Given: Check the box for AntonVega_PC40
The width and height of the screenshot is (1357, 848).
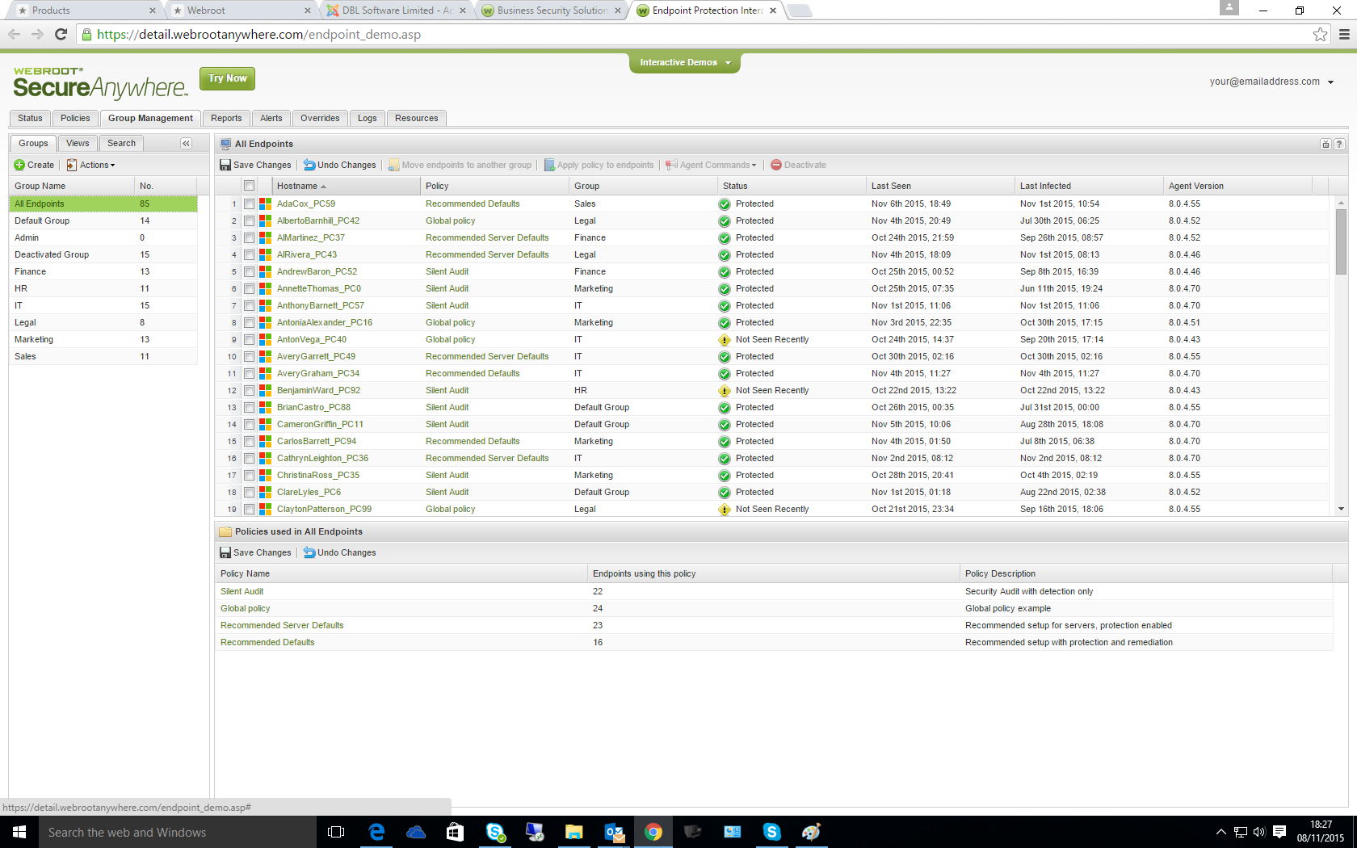Looking at the screenshot, I should point(250,339).
